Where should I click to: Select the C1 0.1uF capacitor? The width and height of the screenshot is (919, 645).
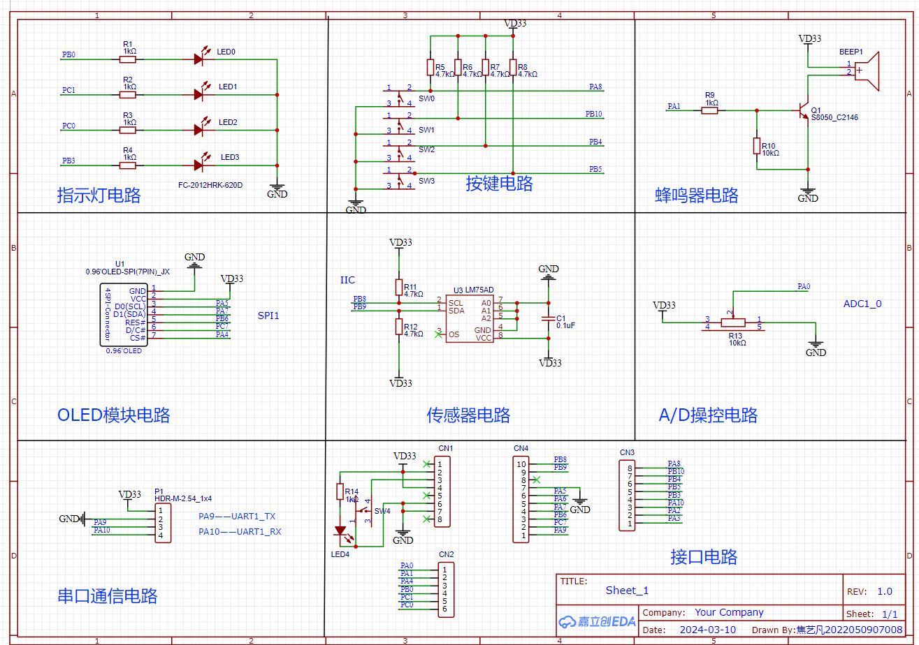coord(549,319)
